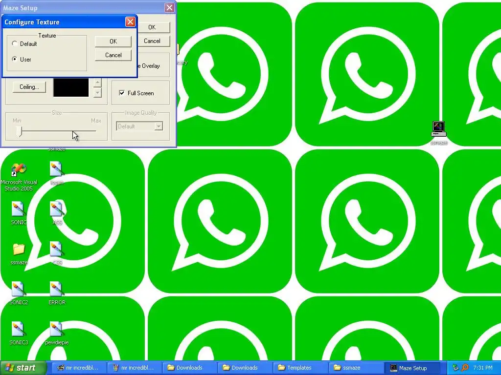This screenshot has height=375, width=501.
Task: Click the 7:31 PM system clock
Action: [x=483, y=368]
